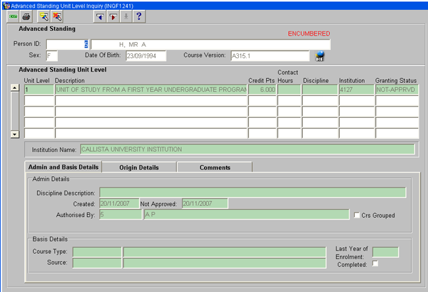Go to previous record with blue arrow icon
The image size is (428, 292).
(99, 15)
